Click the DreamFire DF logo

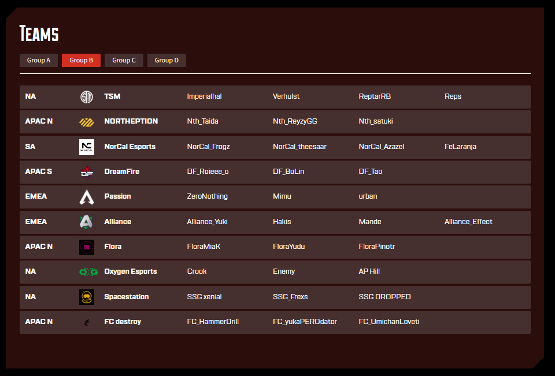[86, 172]
